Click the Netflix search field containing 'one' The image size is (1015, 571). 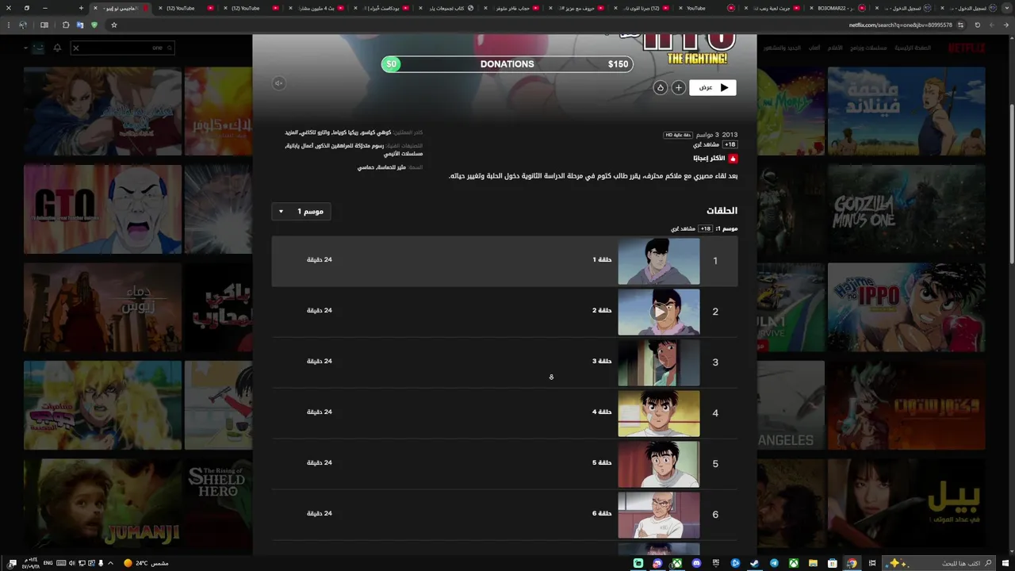(x=122, y=48)
